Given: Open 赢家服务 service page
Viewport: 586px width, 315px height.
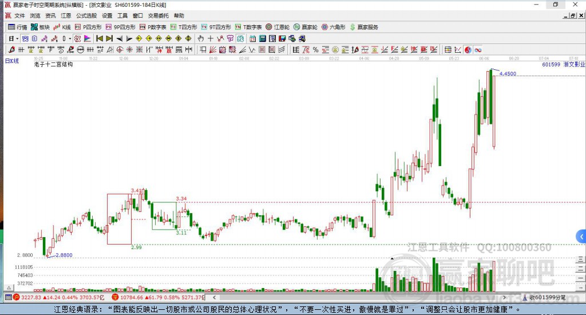Looking at the screenshot, I should pos(364,27).
